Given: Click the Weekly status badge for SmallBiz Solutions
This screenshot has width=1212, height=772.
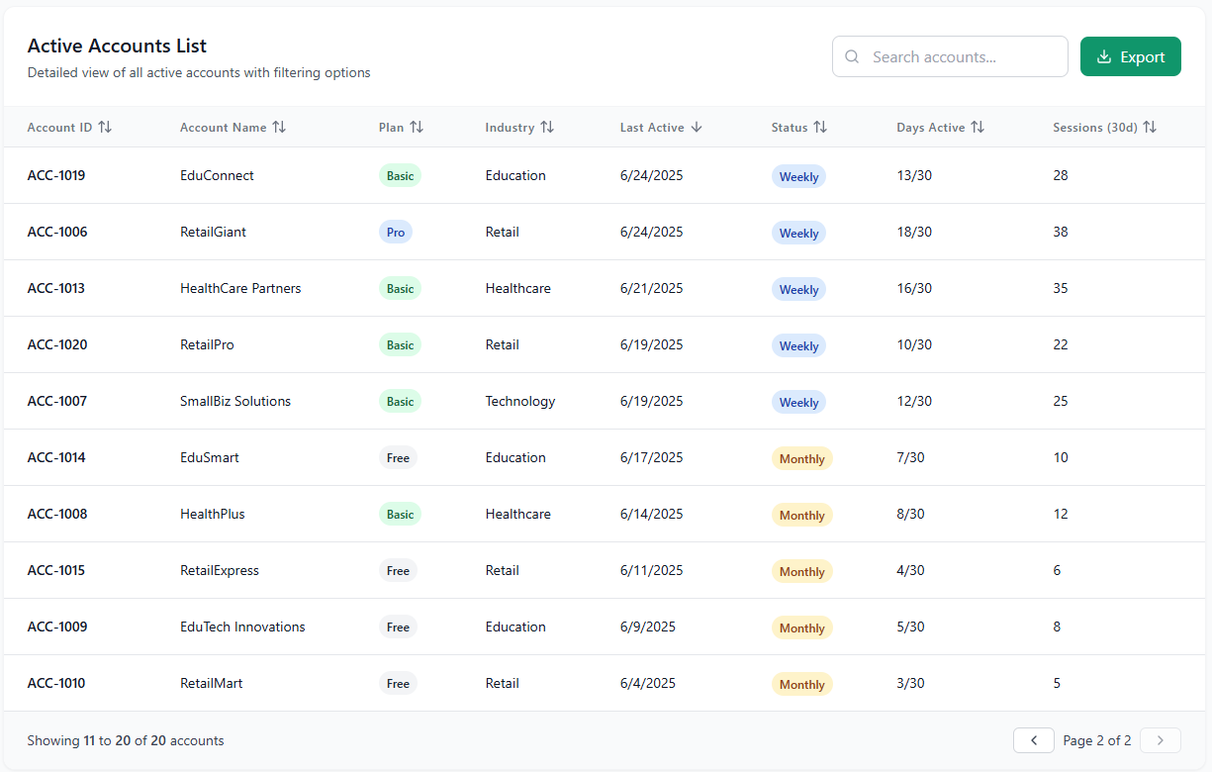Looking at the screenshot, I should tap(798, 402).
